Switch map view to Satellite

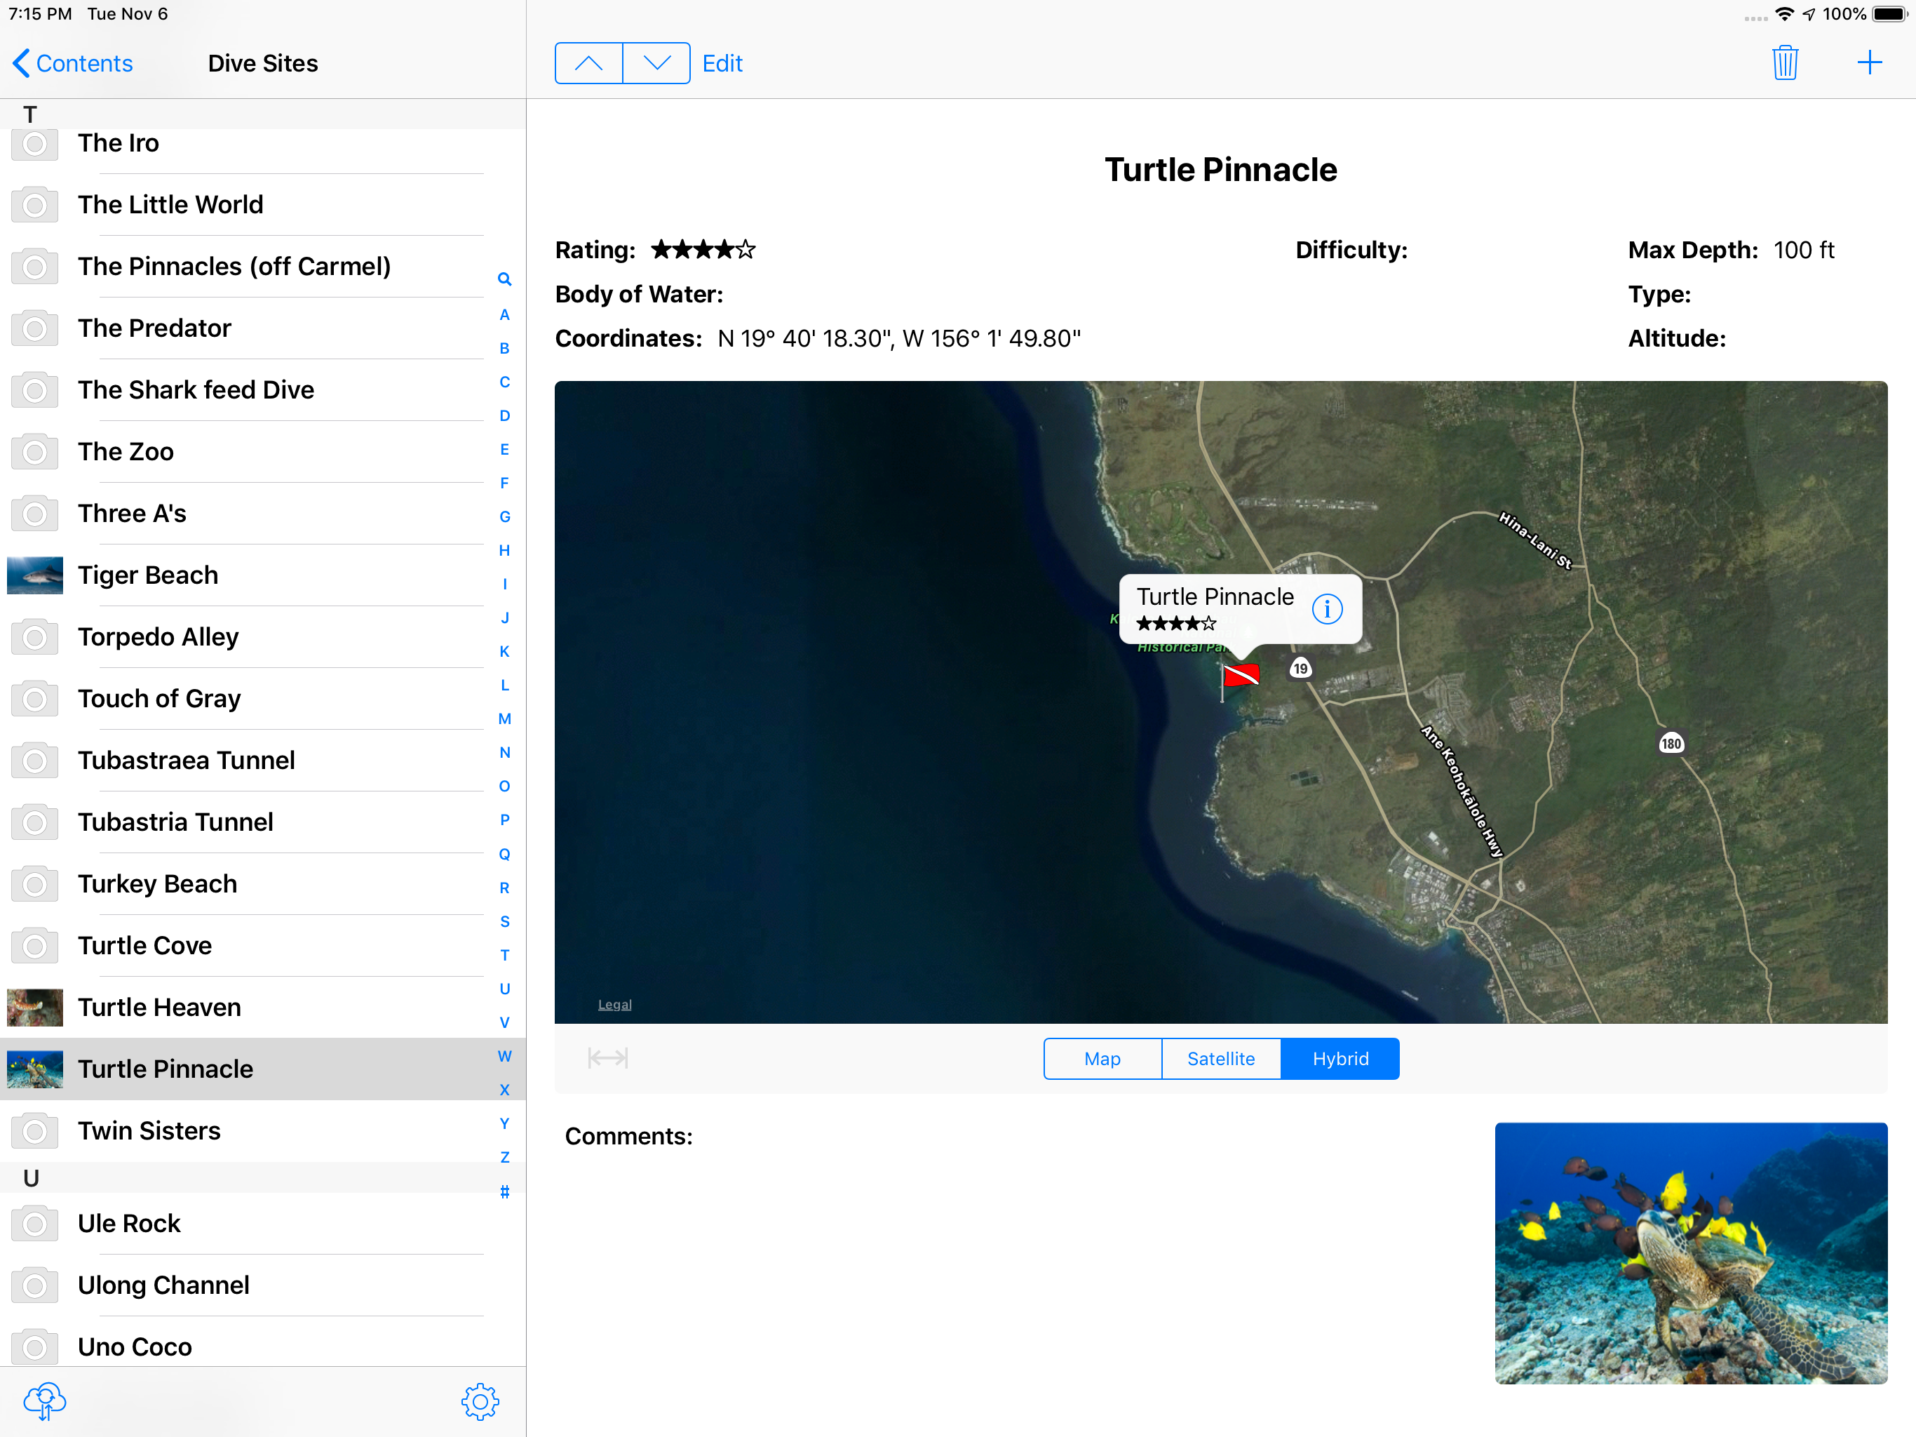coord(1220,1058)
